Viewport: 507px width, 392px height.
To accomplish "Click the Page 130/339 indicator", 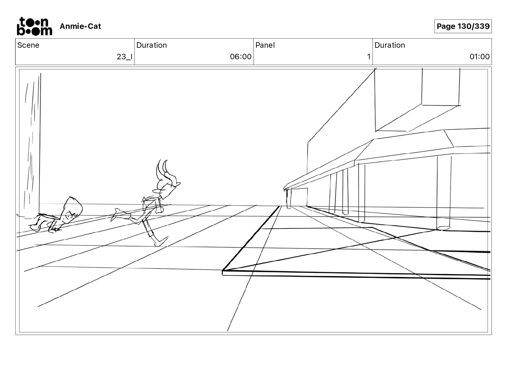I will pyautogui.click(x=463, y=26).
